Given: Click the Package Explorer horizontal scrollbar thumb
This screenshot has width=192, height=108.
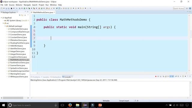Looking at the screenshot, I should click(13, 98).
